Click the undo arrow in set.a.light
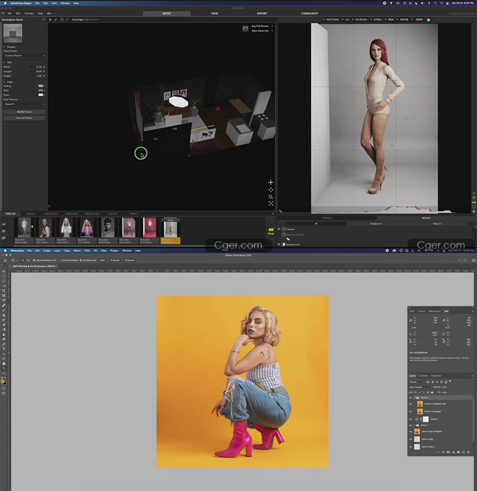The width and height of the screenshot is (477, 491). (x=49, y=13)
